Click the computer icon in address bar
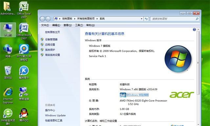210x126 pixels. pos(56,19)
